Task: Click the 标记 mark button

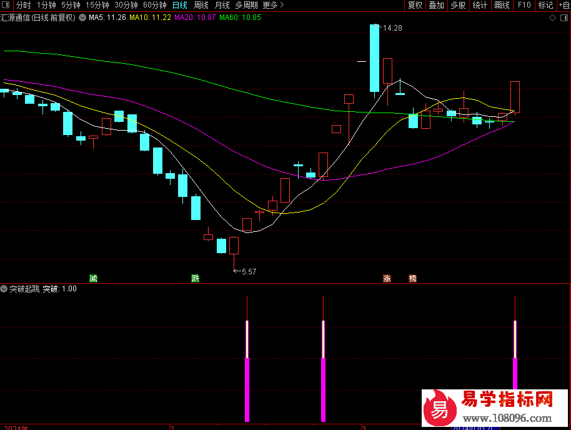Action: pos(545,5)
